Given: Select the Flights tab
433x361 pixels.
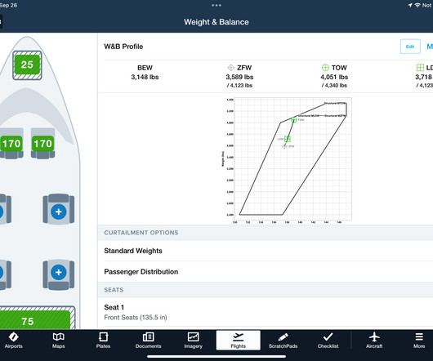Looking at the screenshot, I should coord(238,341).
